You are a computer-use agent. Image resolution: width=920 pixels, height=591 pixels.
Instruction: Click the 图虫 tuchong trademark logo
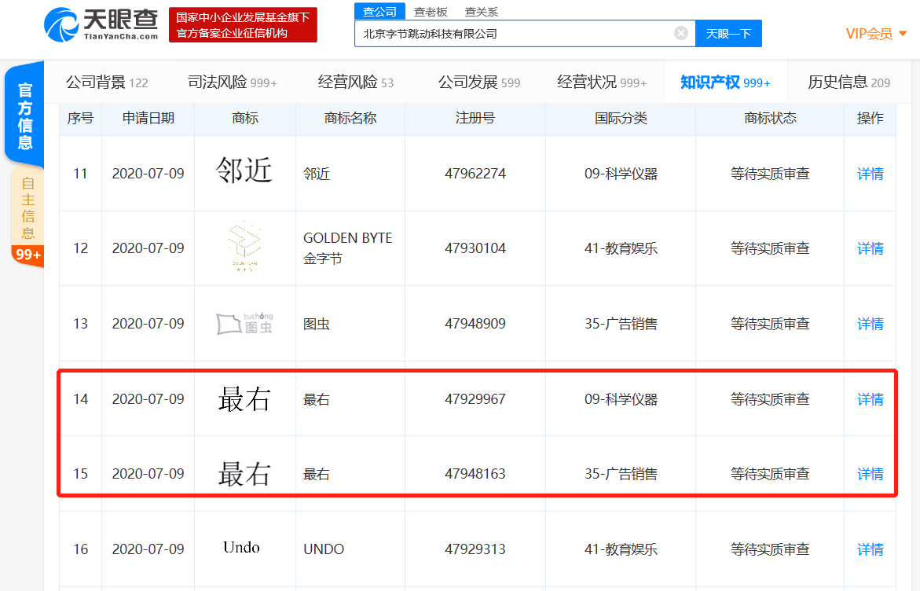[x=244, y=323]
